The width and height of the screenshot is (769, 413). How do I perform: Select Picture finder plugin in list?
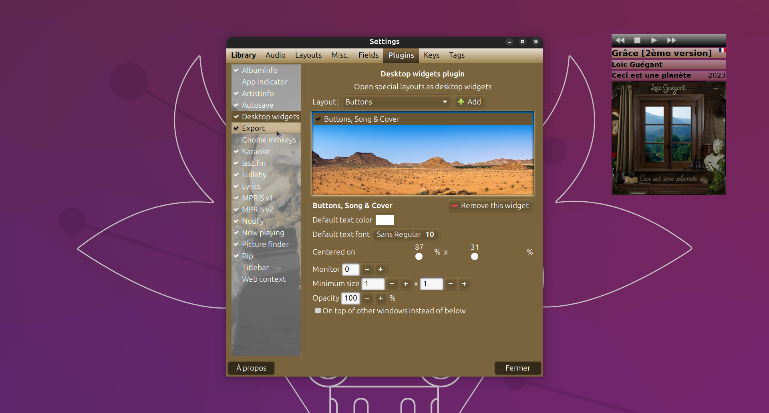[266, 244]
